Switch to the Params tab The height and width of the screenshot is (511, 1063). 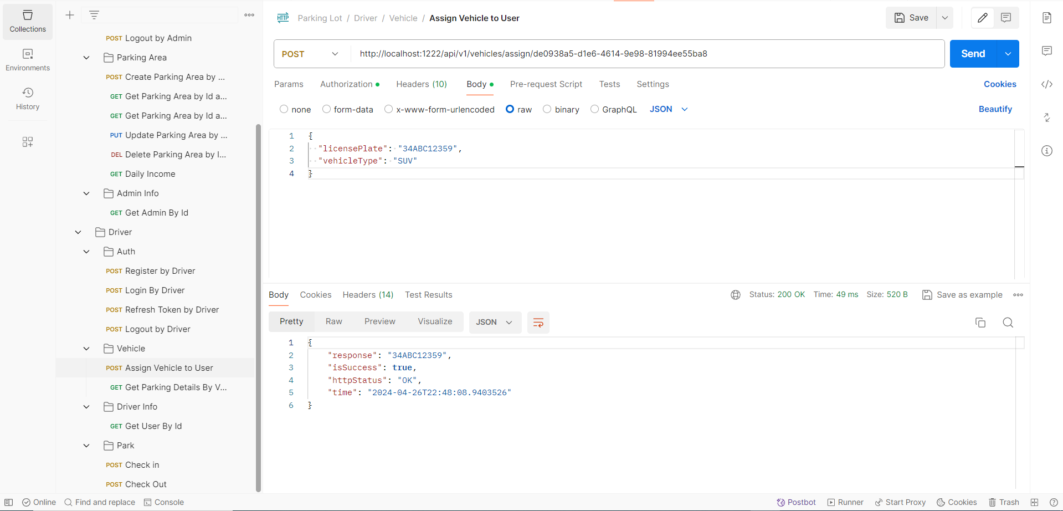click(289, 84)
